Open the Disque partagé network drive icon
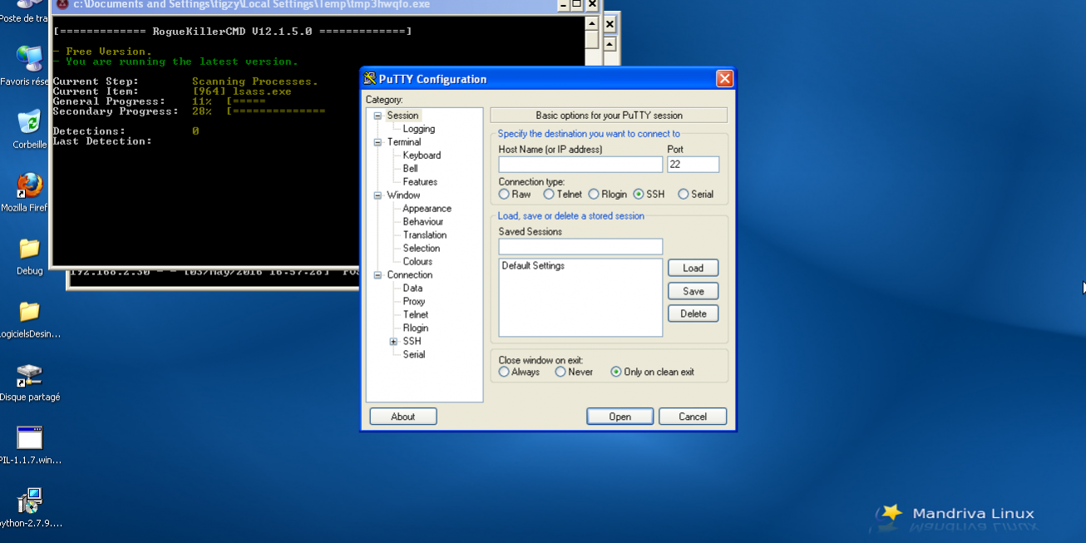Image resolution: width=1086 pixels, height=543 pixels. [x=29, y=375]
